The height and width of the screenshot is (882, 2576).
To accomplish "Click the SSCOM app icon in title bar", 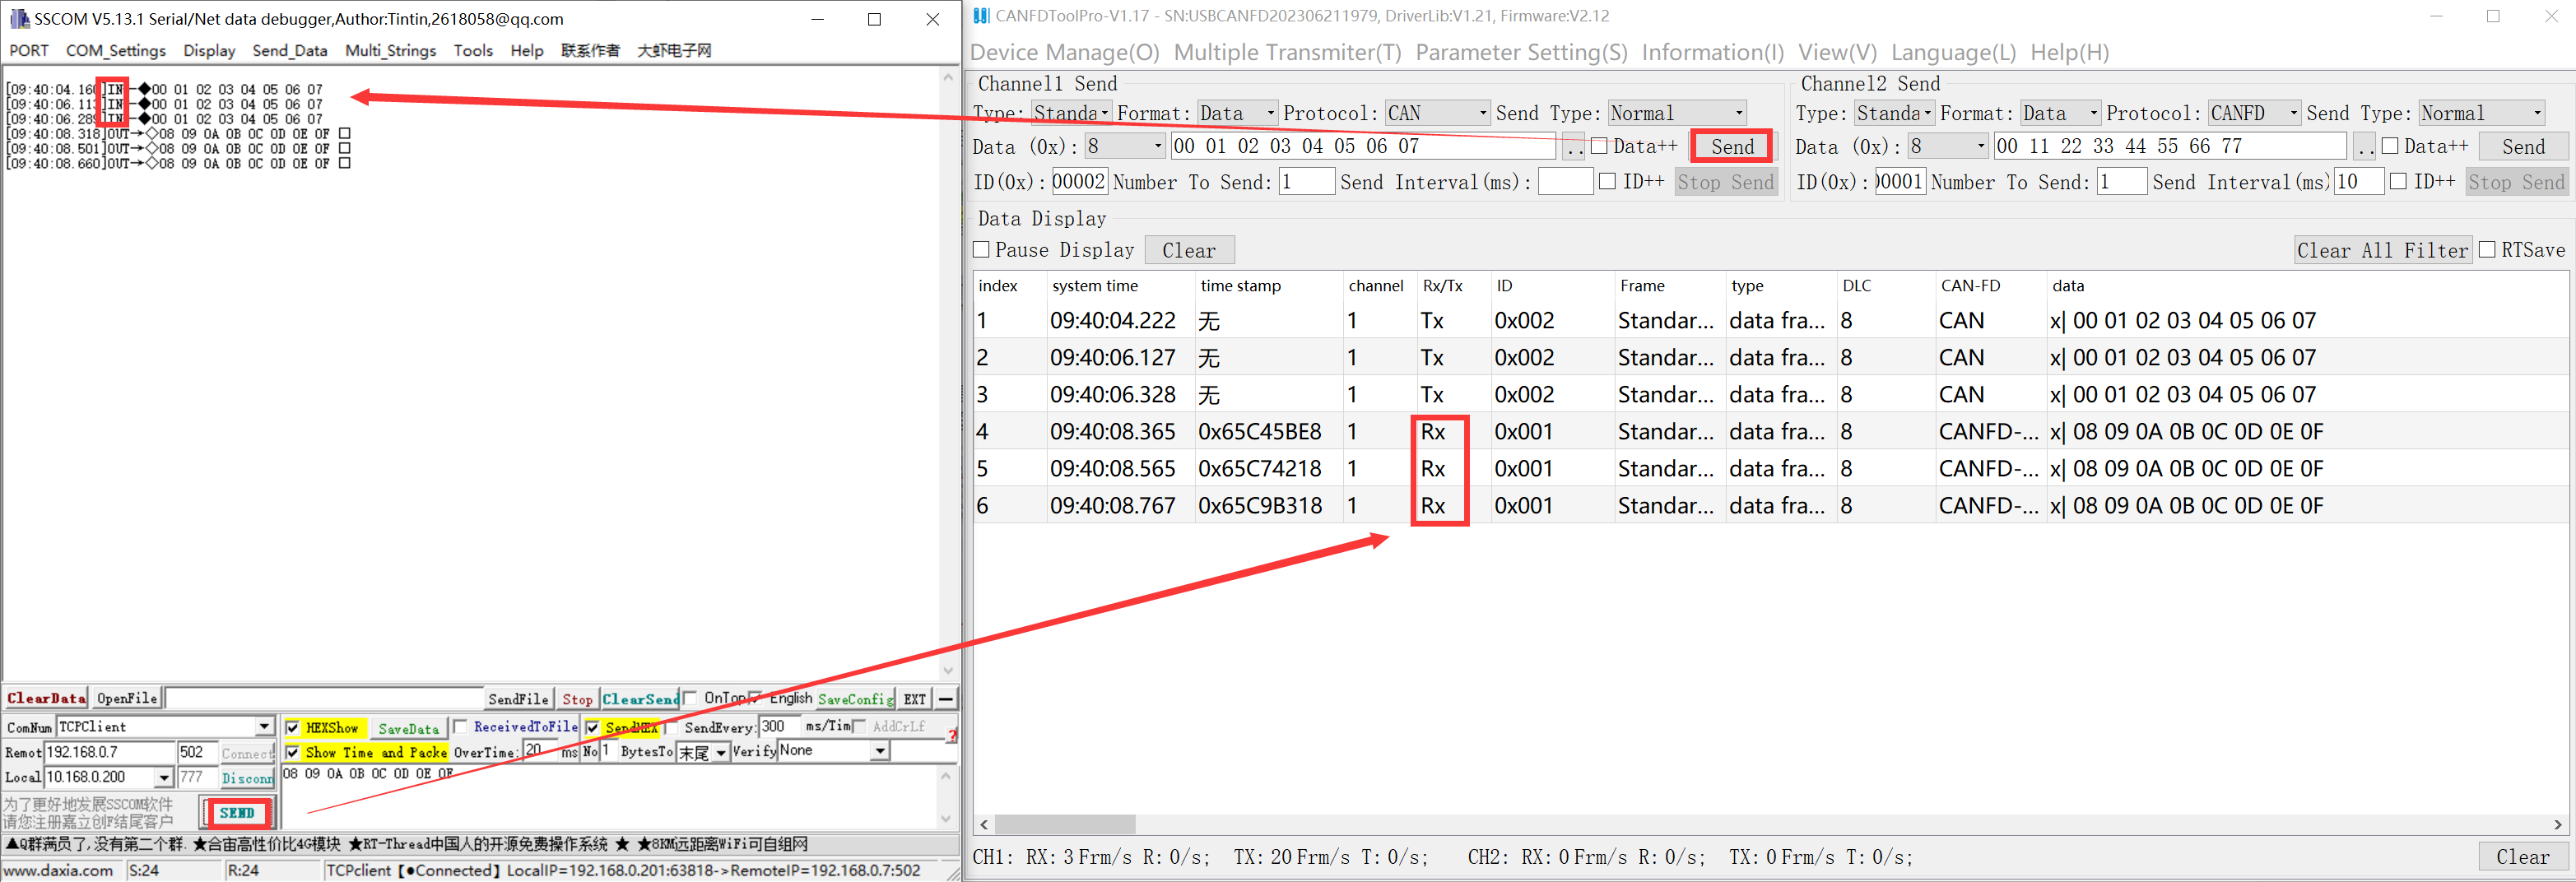I will coord(18,19).
